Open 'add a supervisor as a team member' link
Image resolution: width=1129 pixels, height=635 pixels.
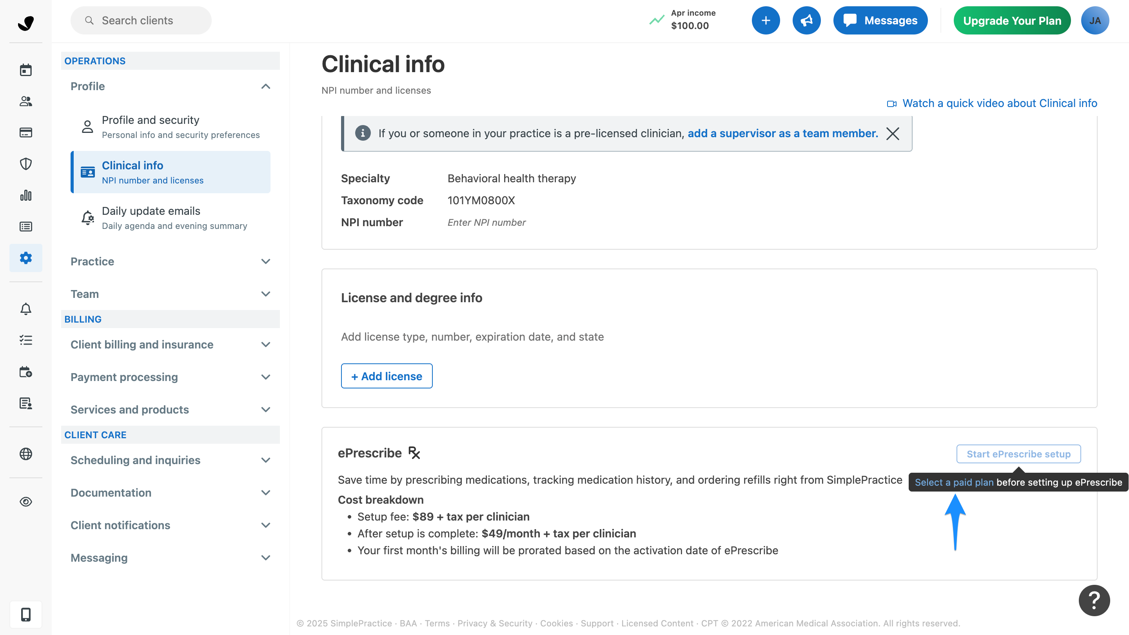782,133
